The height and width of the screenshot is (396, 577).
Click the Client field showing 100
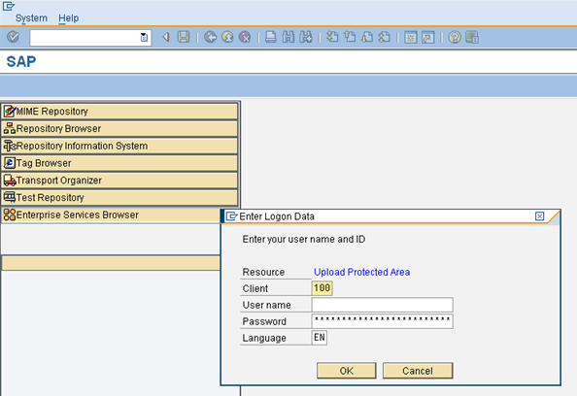tap(322, 288)
